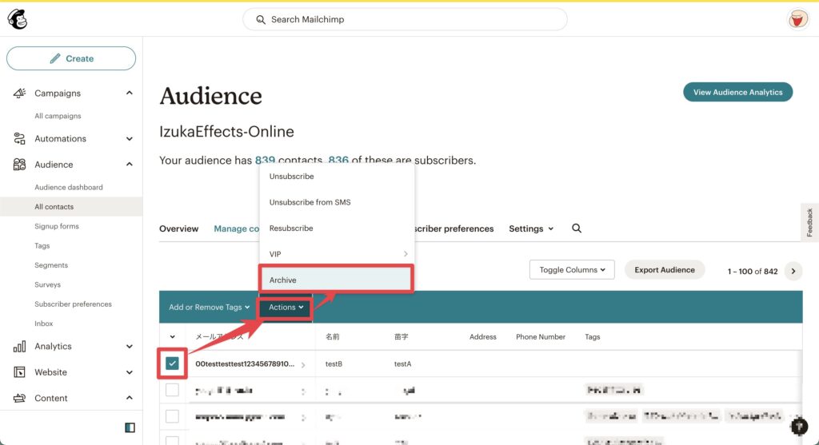Image resolution: width=819 pixels, height=445 pixels.
Task: Click the Website layout icon
Action: (19, 372)
